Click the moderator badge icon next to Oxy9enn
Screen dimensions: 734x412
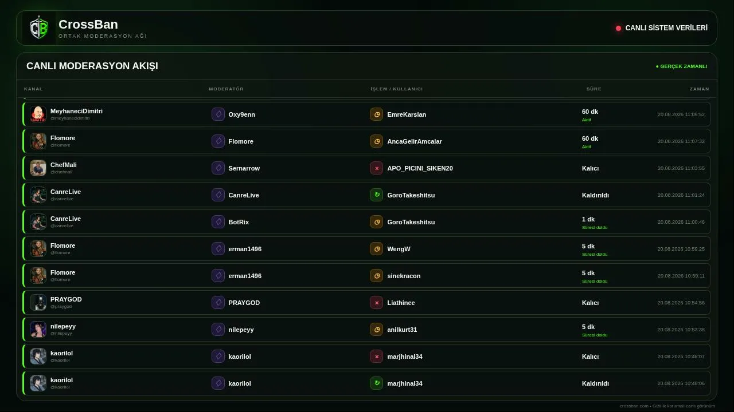pos(218,114)
